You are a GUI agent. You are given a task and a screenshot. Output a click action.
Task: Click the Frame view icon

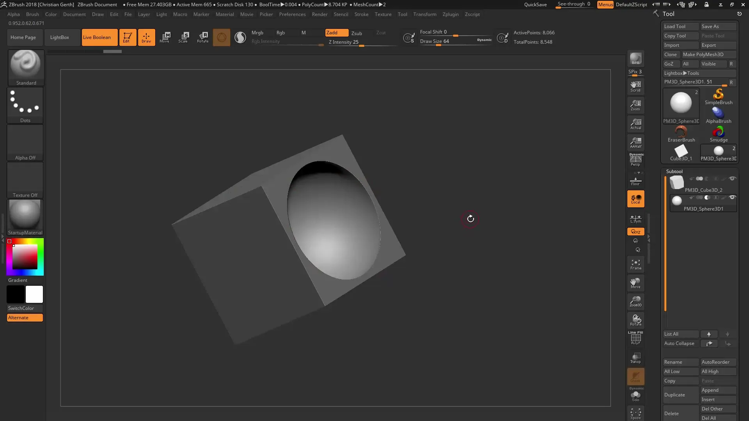click(x=635, y=265)
